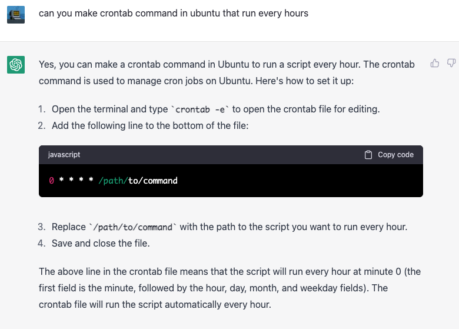Screen dimensions: 459x329
Task: Click the intro paragraph starting 'Yes, you can make'
Action: pyautogui.click(x=227, y=72)
